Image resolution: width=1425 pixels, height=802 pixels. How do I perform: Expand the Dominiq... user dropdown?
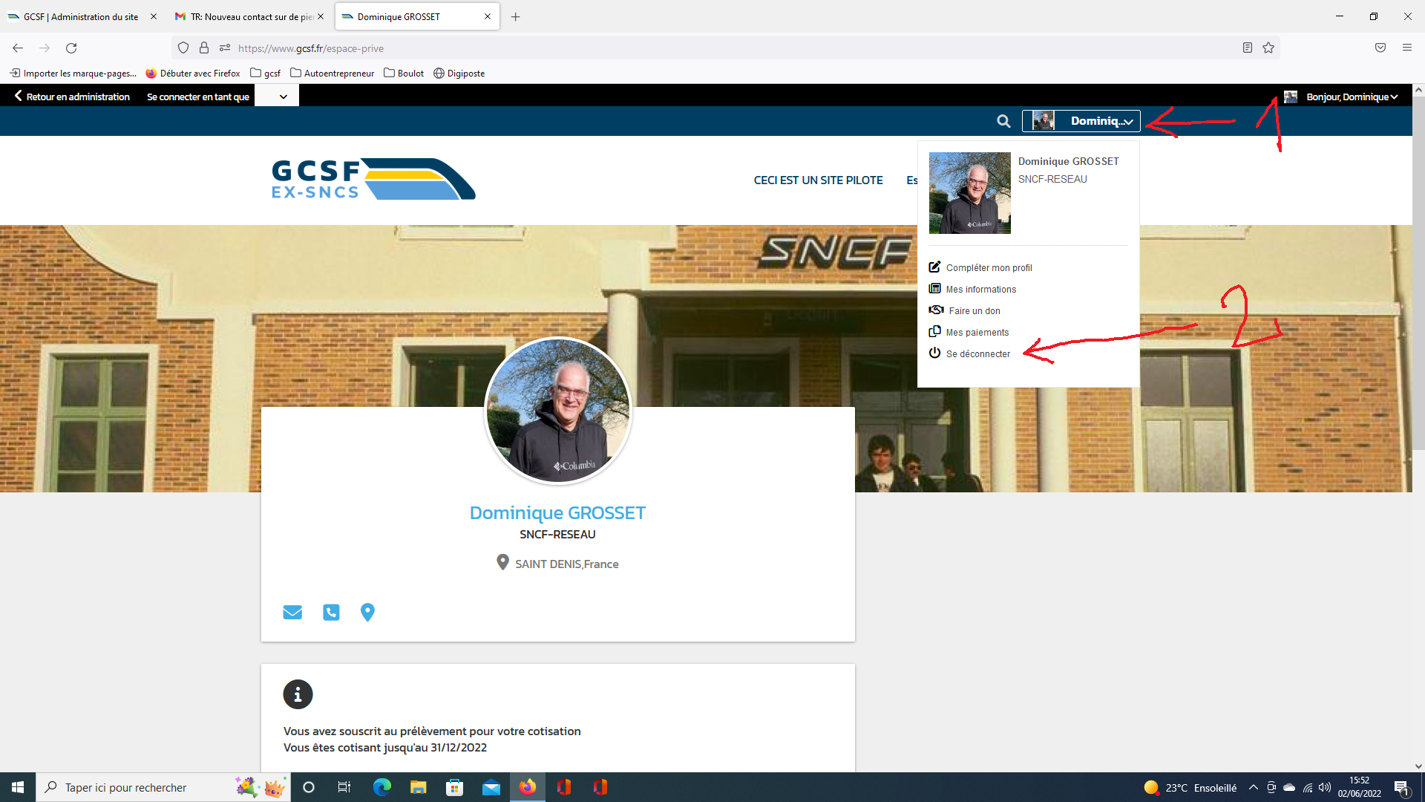[x=1081, y=121]
